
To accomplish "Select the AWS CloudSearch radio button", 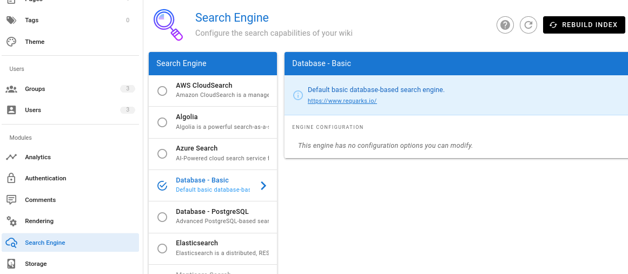I will (x=162, y=91).
